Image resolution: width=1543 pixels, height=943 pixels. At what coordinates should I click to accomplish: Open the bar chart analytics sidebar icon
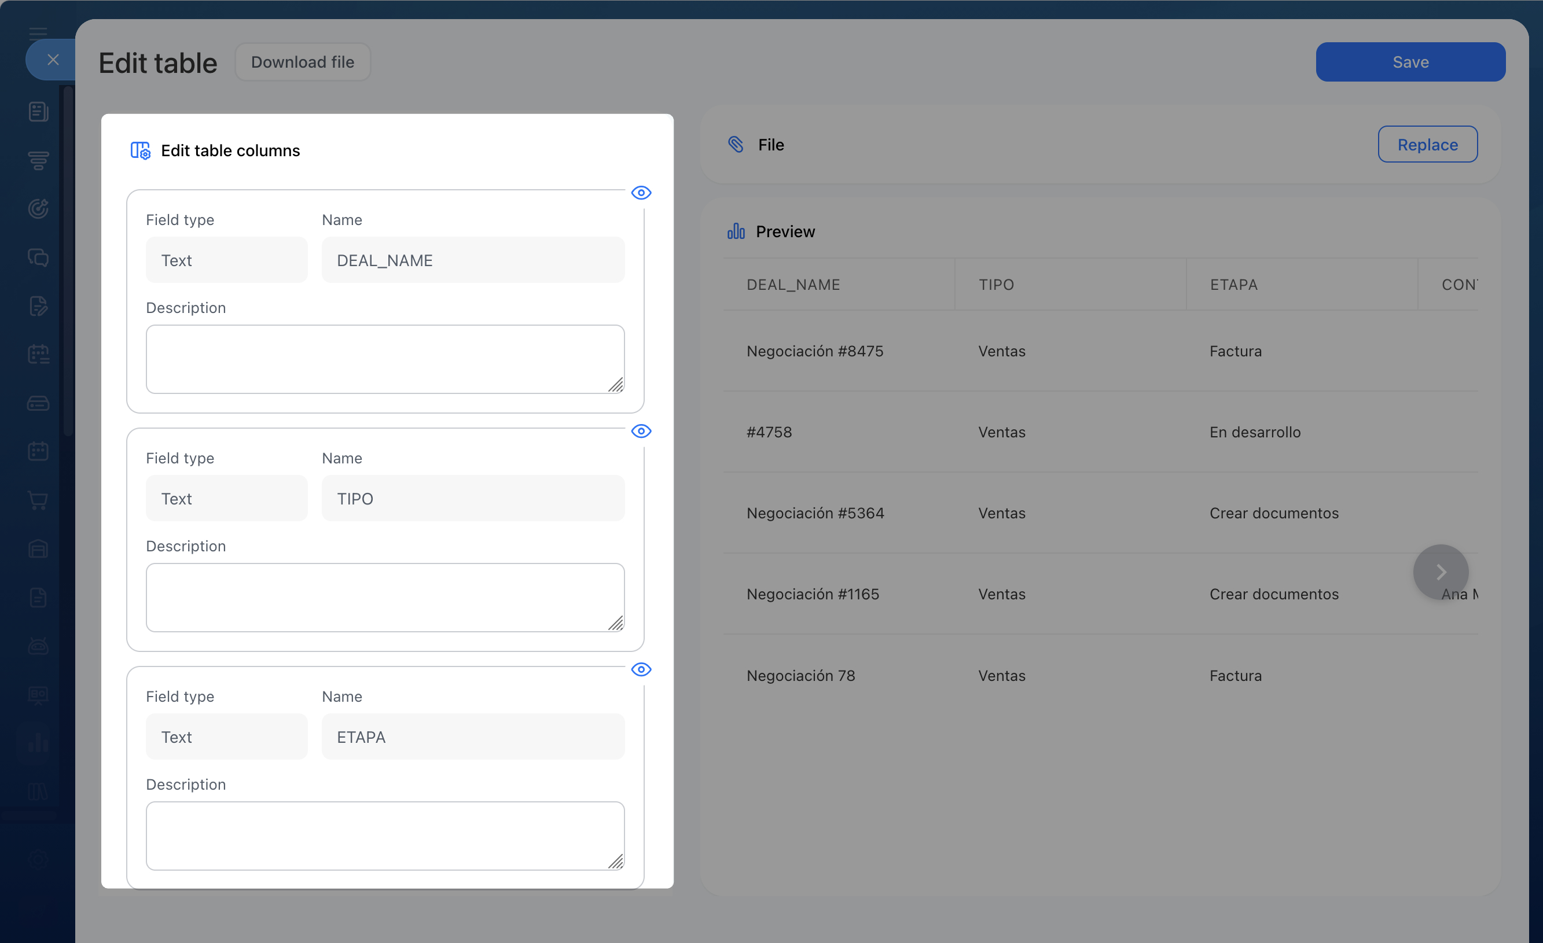pos(38,743)
